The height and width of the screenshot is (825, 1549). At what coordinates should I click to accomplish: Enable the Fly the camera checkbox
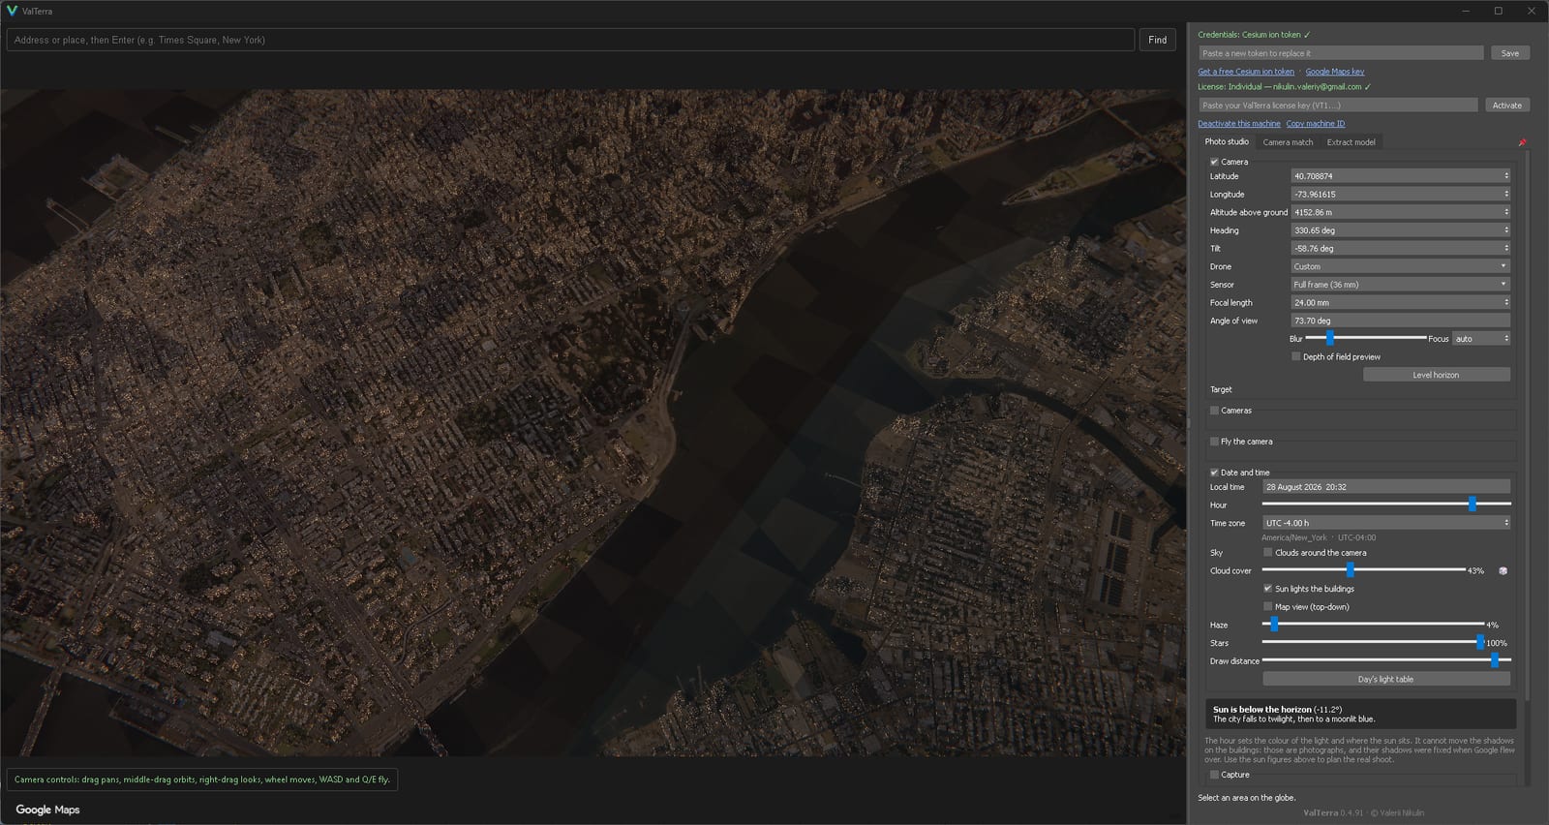(x=1214, y=442)
